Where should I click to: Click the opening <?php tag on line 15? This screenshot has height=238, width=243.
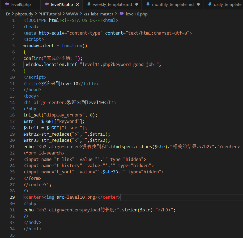click(30, 109)
